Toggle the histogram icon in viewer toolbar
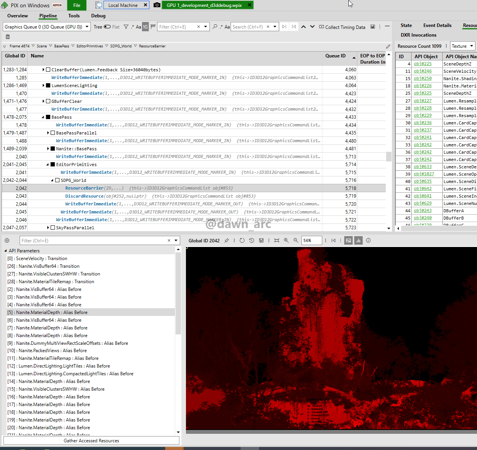The height and width of the screenshot is (450, 477). (358, 240)
